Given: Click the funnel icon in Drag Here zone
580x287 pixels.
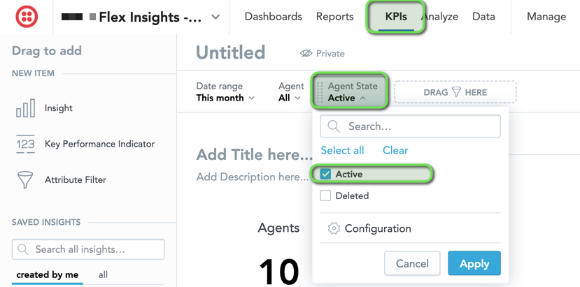Looking at the screenshot, I should pyautogui.click(x=456, y=92).
